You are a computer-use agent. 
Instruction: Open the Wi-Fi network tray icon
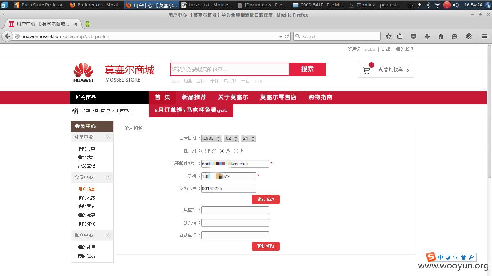tap(437, 5)
